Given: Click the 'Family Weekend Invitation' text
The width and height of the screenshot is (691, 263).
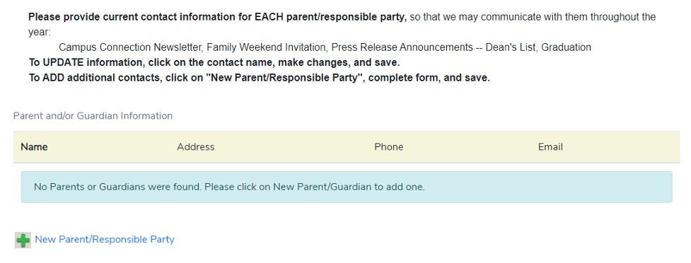Looking at the screenshot, I should point(267,47).
